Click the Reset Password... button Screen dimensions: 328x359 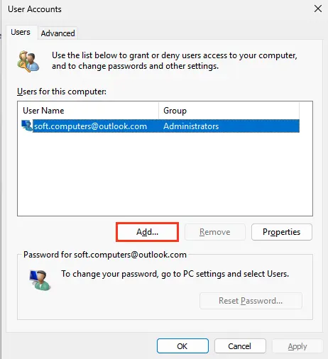point(251,301)
